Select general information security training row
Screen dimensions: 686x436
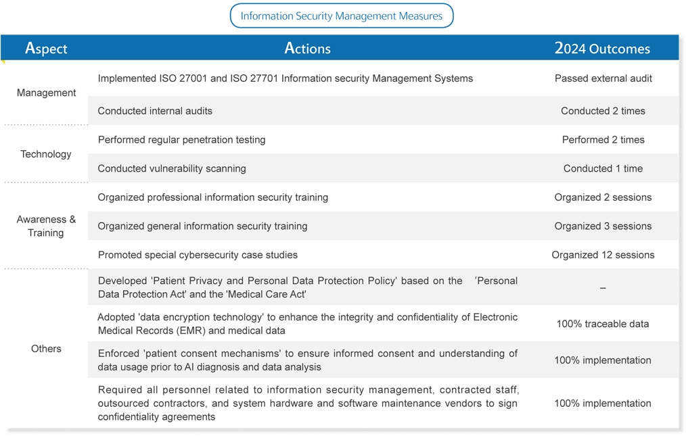point(202,226)
